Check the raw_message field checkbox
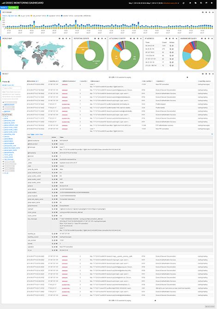This screenshot has height=309, width=217. [x=3, y=159]
